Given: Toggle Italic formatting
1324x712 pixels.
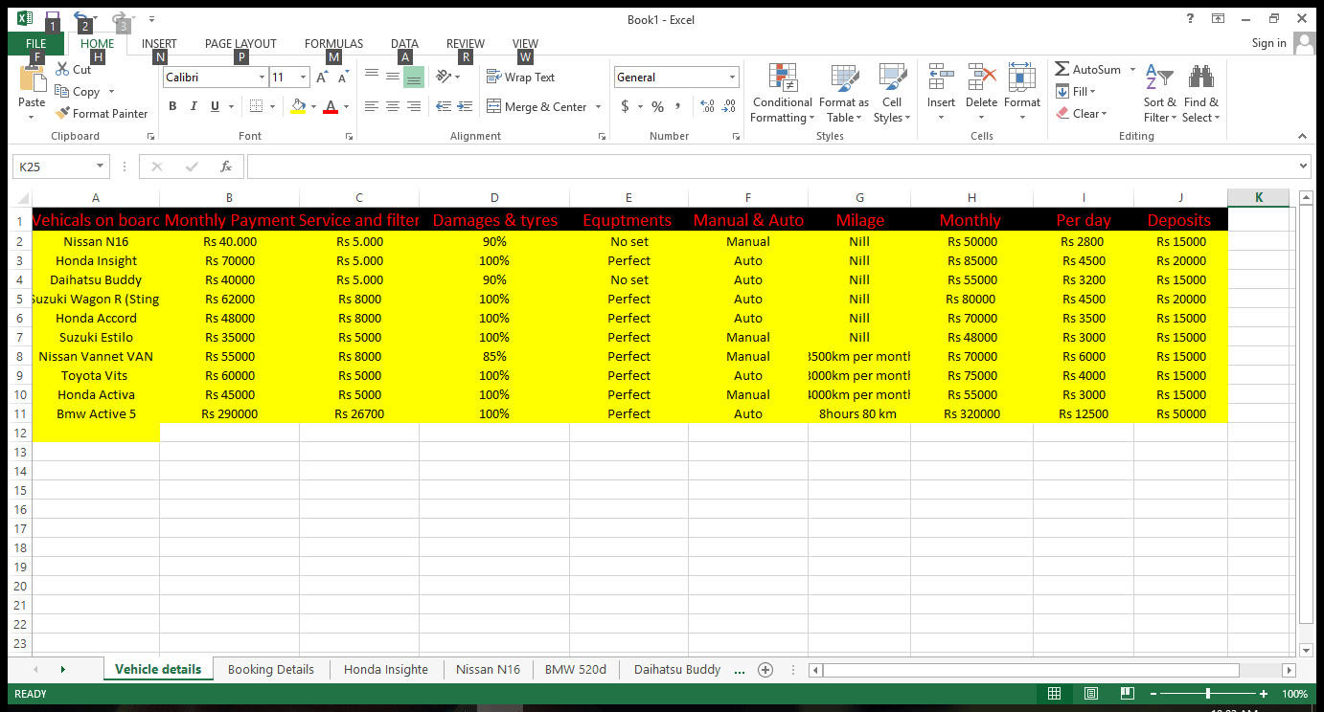Looking at the screenshot, I should pyautogui.click(x=194, y=106).
